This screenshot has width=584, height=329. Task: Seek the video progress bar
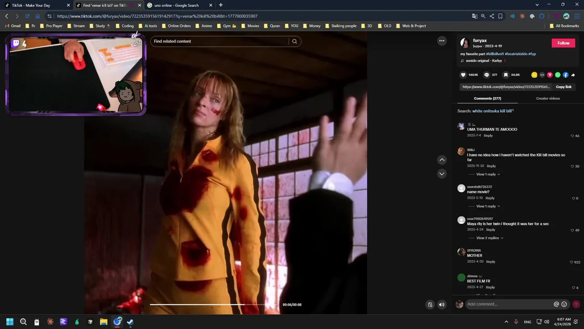[214, 304]
